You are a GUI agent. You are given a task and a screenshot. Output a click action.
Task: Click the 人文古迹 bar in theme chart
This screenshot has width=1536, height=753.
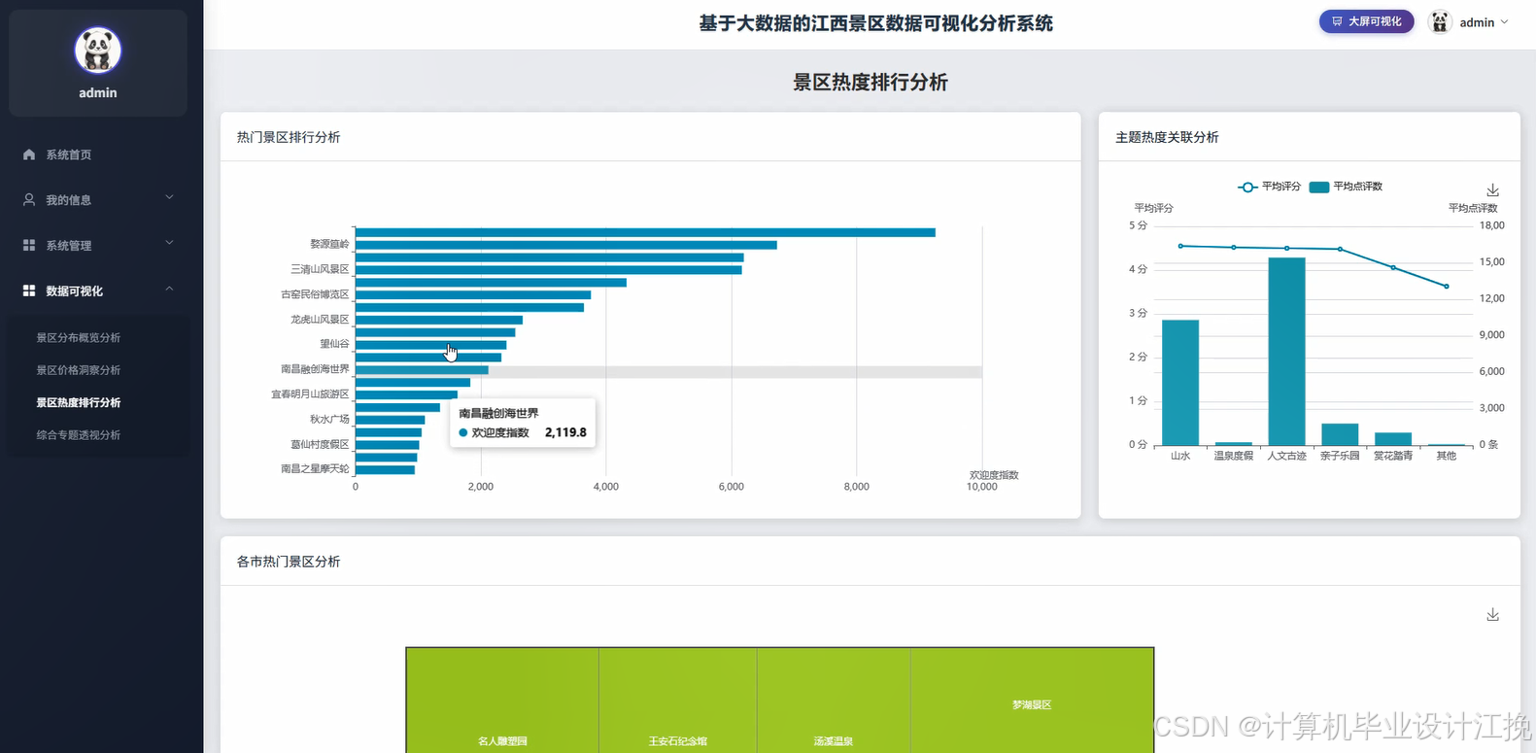[1286, 352]
